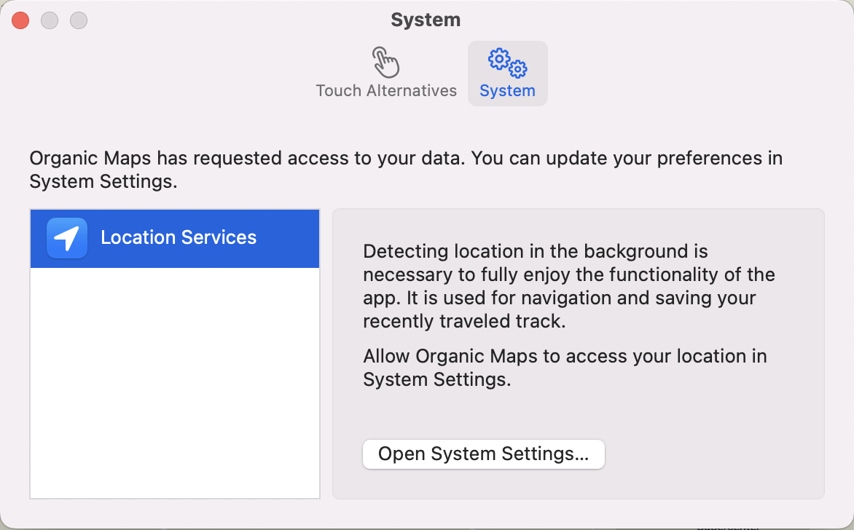This screenshot has height=530, width=854.
Task: Open System Settings via the button
Action: [483, 454]
